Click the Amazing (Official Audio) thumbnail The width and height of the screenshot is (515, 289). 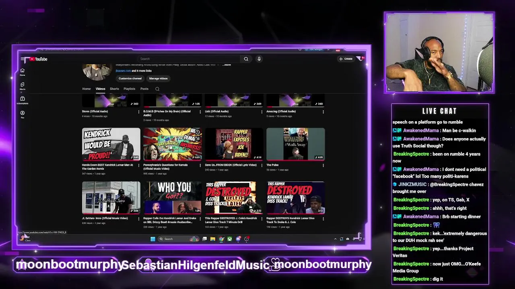point(295,100)
